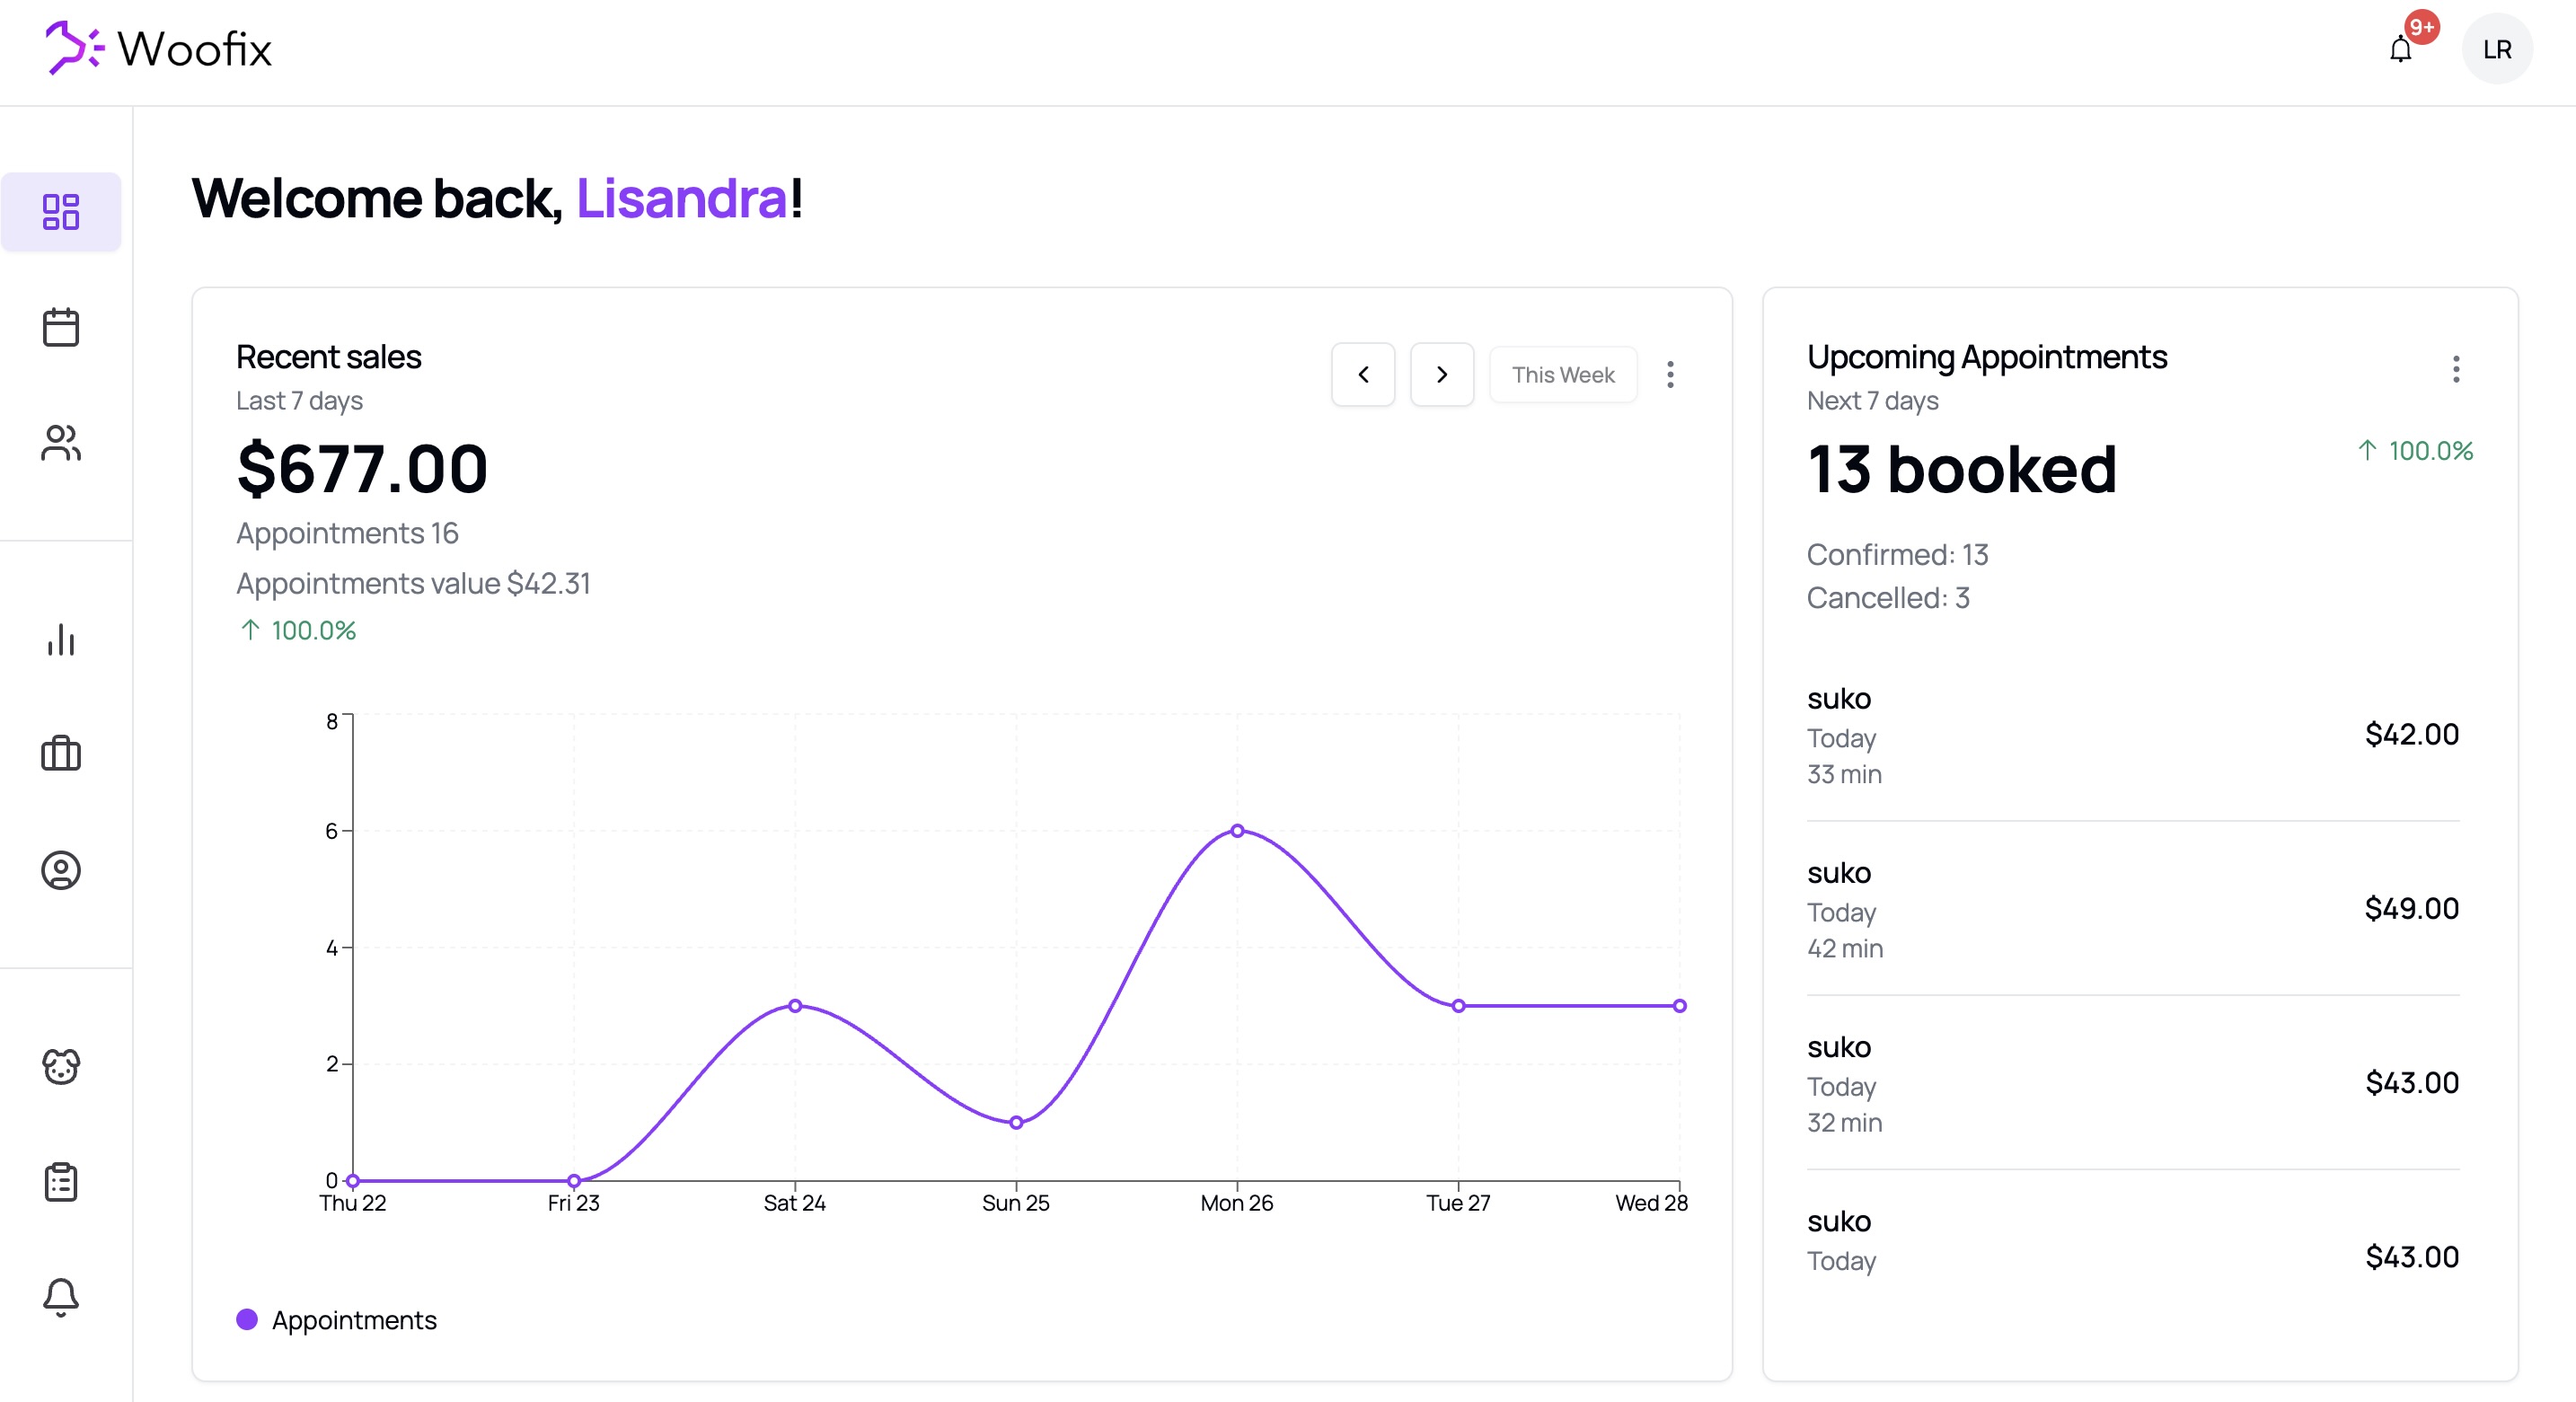
Task: Open the Recent sales options menu
Action: tap(1671, 374)
